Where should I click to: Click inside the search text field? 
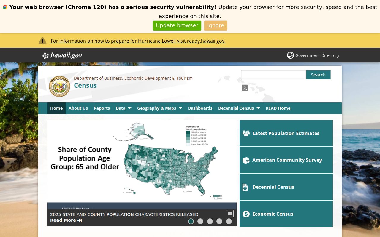273,75
